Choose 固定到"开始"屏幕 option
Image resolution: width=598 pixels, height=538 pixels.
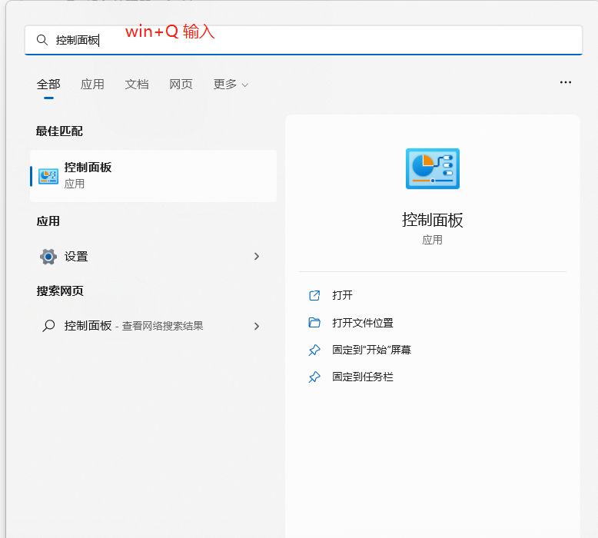(x=371, y=350)
